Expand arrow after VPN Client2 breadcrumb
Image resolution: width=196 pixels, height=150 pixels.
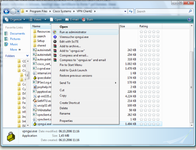95,11
